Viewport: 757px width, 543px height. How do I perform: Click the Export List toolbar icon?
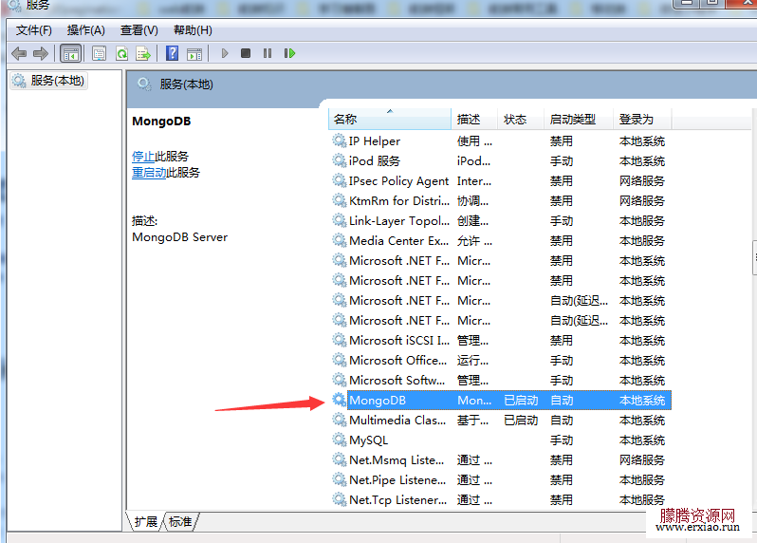pyautogui.click(x=143, y=53)
